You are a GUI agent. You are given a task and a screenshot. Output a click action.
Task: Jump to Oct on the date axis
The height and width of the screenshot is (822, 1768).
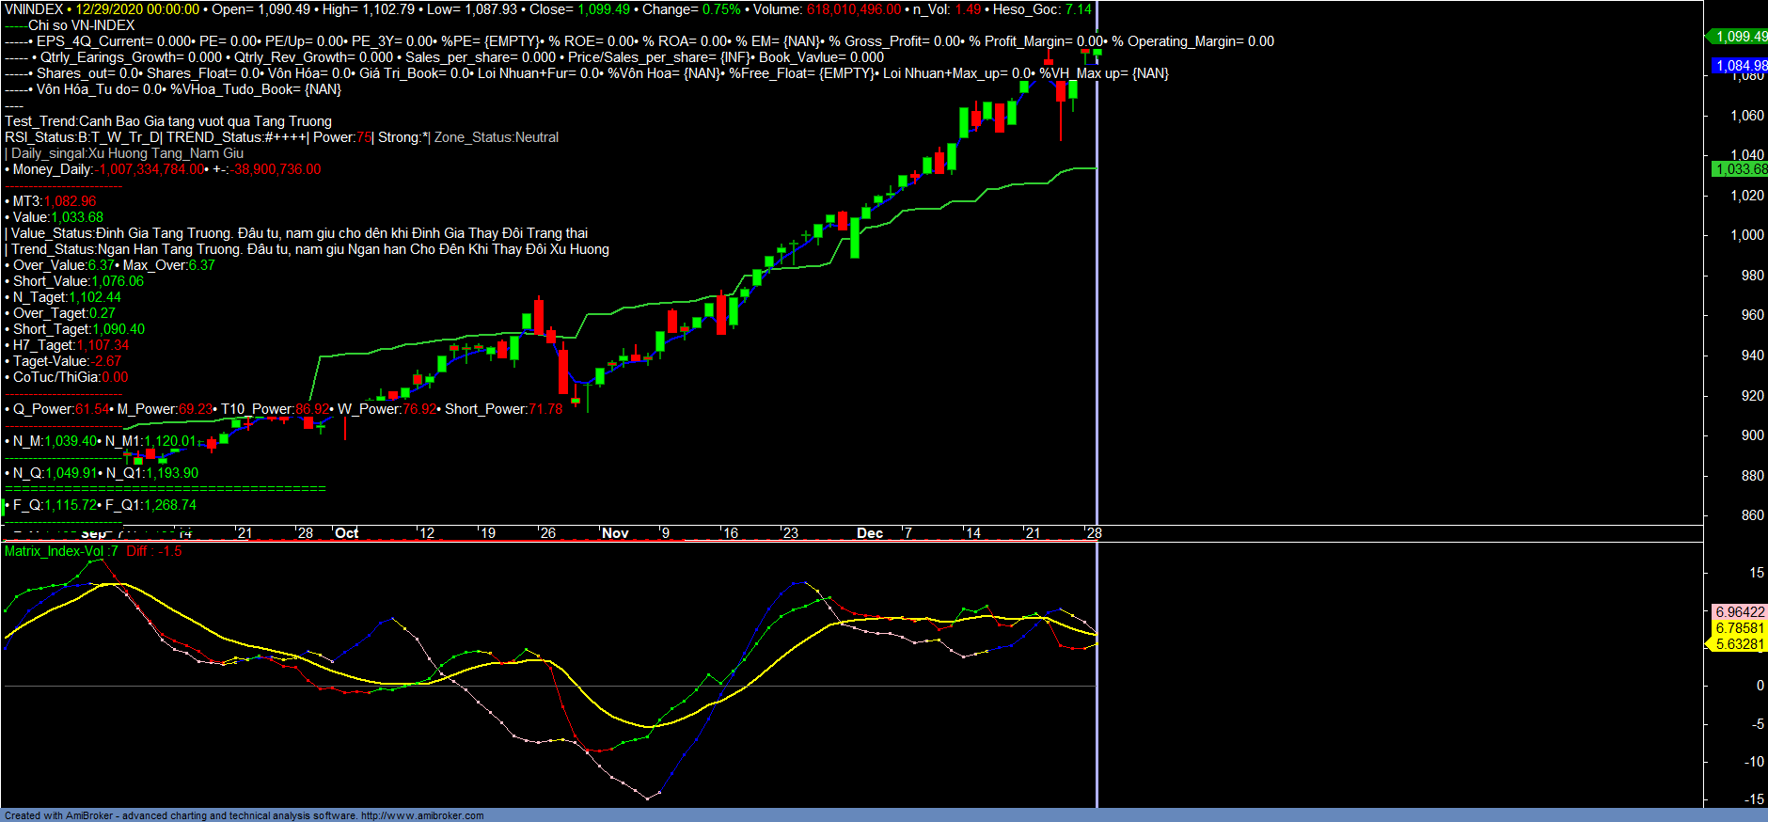click(347, 533)
